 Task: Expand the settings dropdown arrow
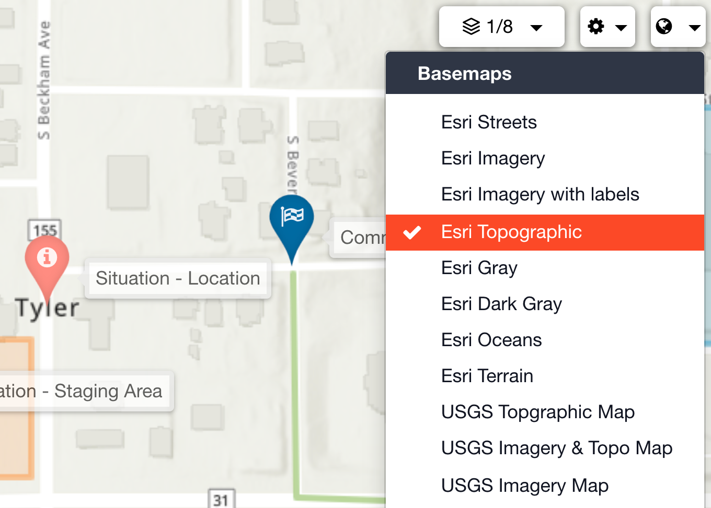click(621, 28)
